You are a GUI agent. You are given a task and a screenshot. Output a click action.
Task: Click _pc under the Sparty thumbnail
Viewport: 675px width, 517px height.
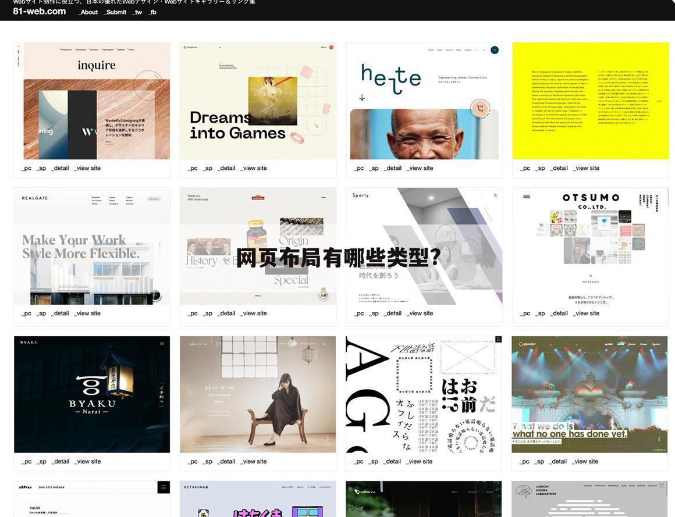point(358,313)
